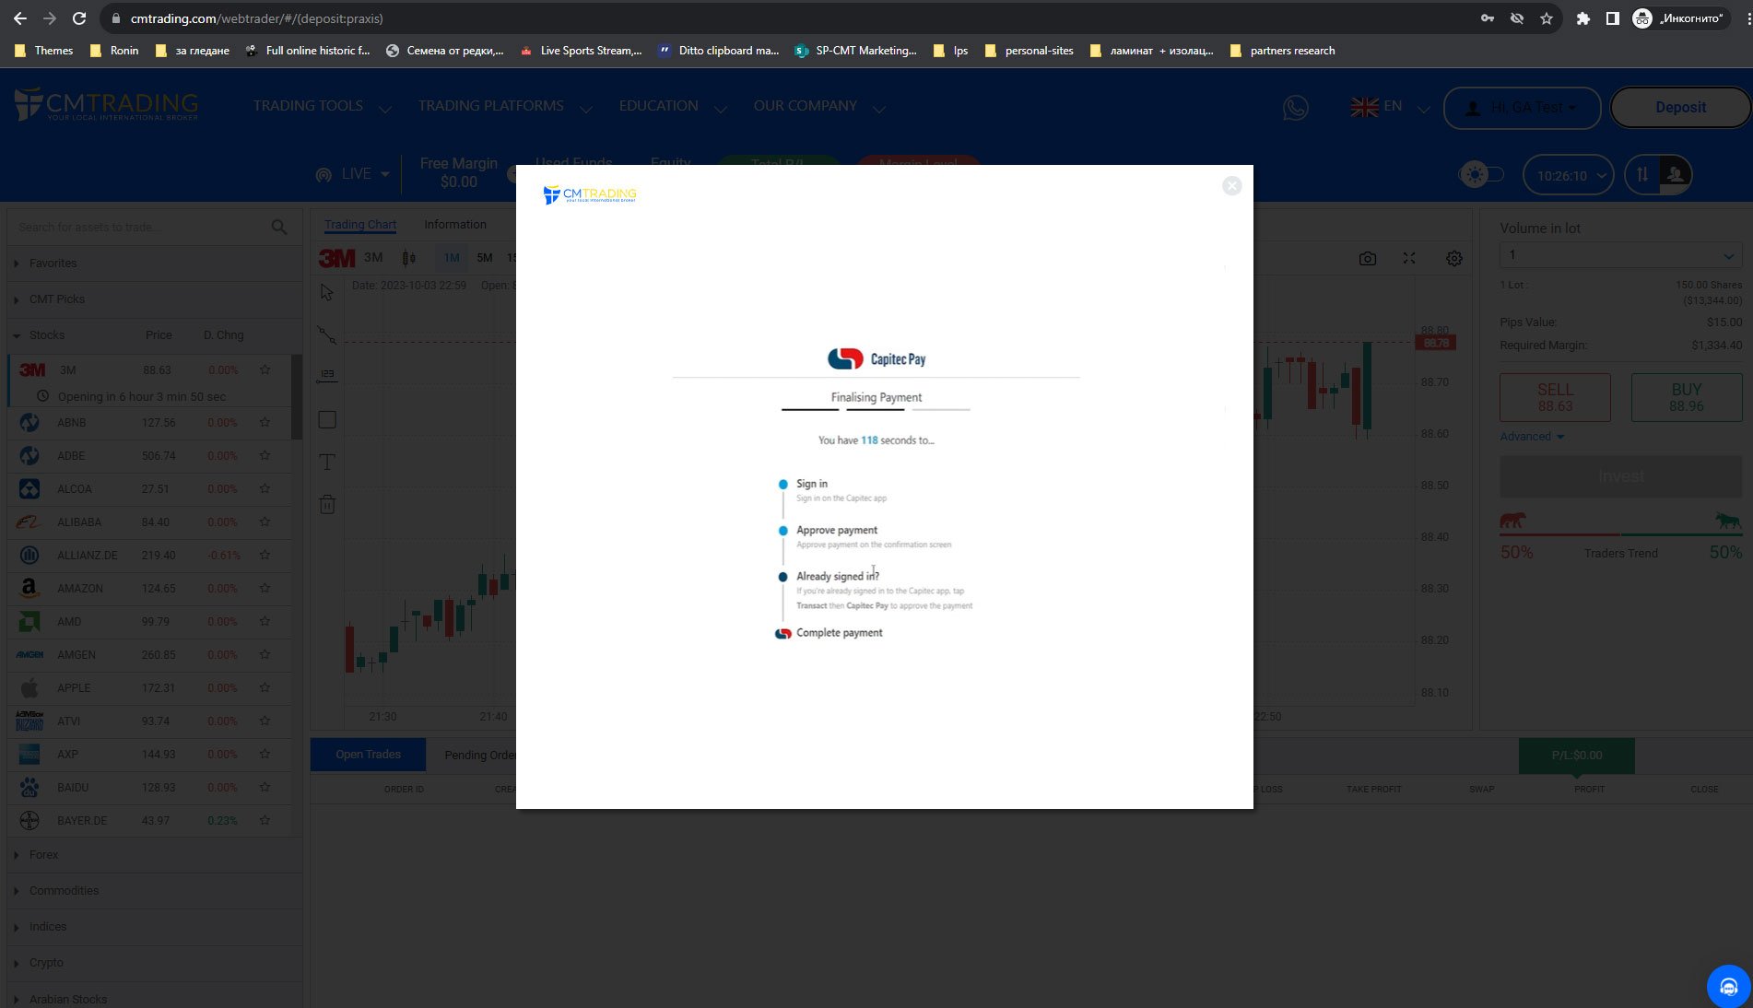Open browser extensions puzzle icon

click(1582, 18)
